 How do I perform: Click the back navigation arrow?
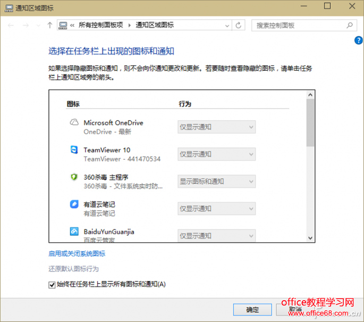[x=11, y=26]
